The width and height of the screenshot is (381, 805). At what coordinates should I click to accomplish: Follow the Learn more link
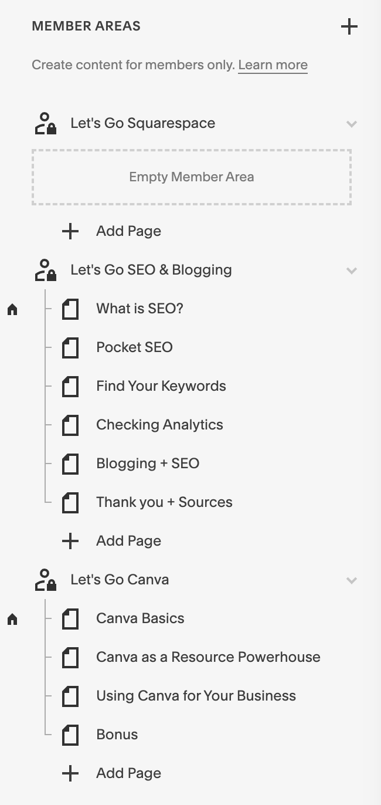click(273, 65)
